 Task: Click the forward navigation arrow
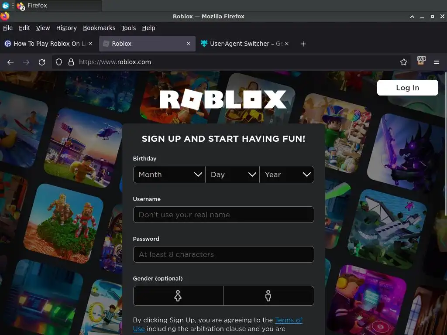[26, 62]
